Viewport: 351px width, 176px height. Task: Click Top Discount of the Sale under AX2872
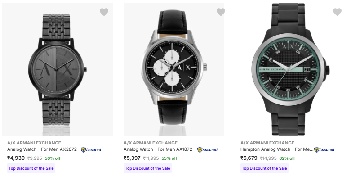coord(31,168)
